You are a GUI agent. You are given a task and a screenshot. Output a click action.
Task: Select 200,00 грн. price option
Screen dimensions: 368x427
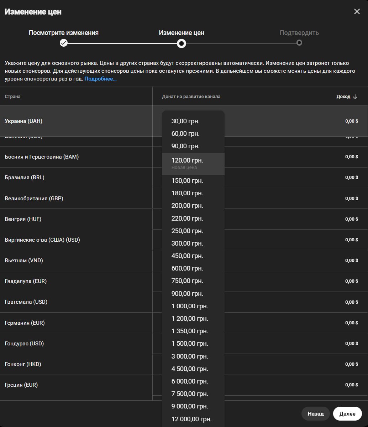click(x=193, y=206)
